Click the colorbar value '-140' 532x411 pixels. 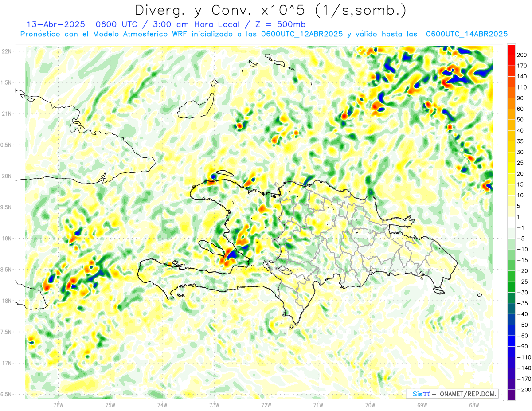(x=524, y=368)
